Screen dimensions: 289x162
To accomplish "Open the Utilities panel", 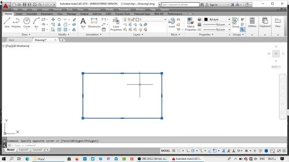I will (252, 22).
